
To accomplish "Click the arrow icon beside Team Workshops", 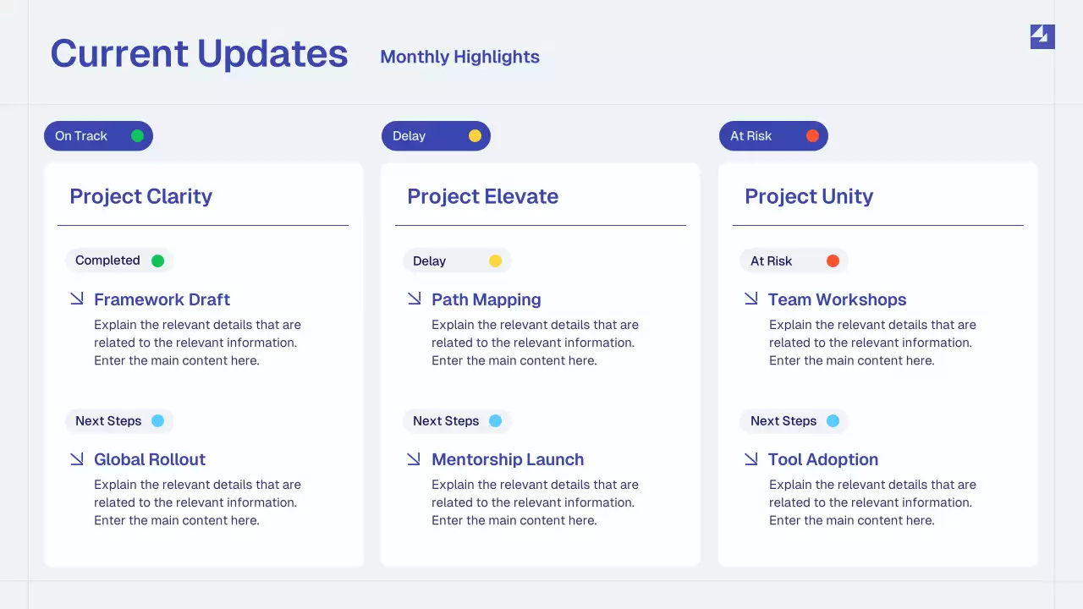I will [x=750, y=299].
